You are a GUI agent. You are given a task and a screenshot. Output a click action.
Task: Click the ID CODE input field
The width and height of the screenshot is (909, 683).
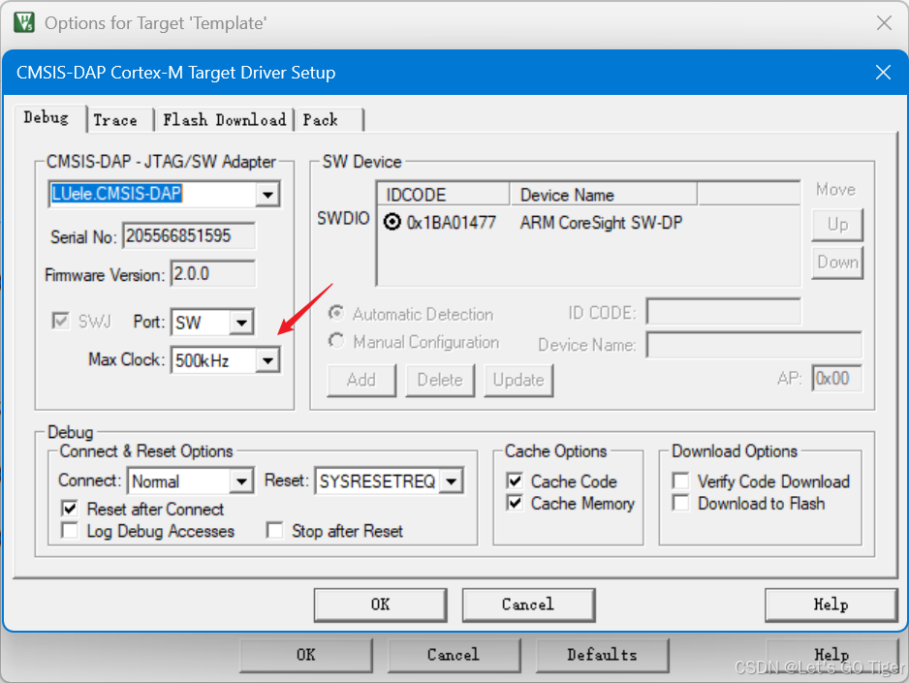[724, 312]
